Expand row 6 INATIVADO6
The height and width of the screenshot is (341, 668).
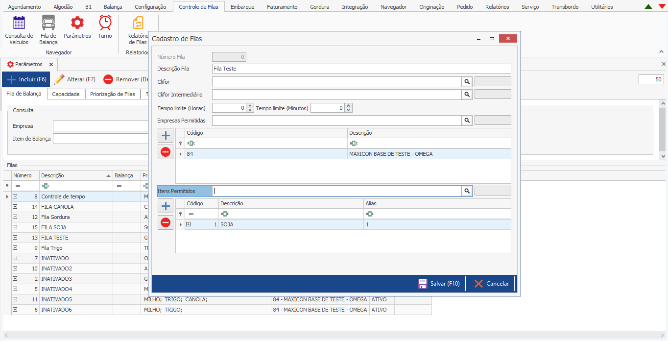15,310
